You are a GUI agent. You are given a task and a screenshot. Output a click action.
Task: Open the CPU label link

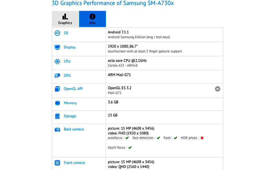pyautogui.click(x=67, y=62)
